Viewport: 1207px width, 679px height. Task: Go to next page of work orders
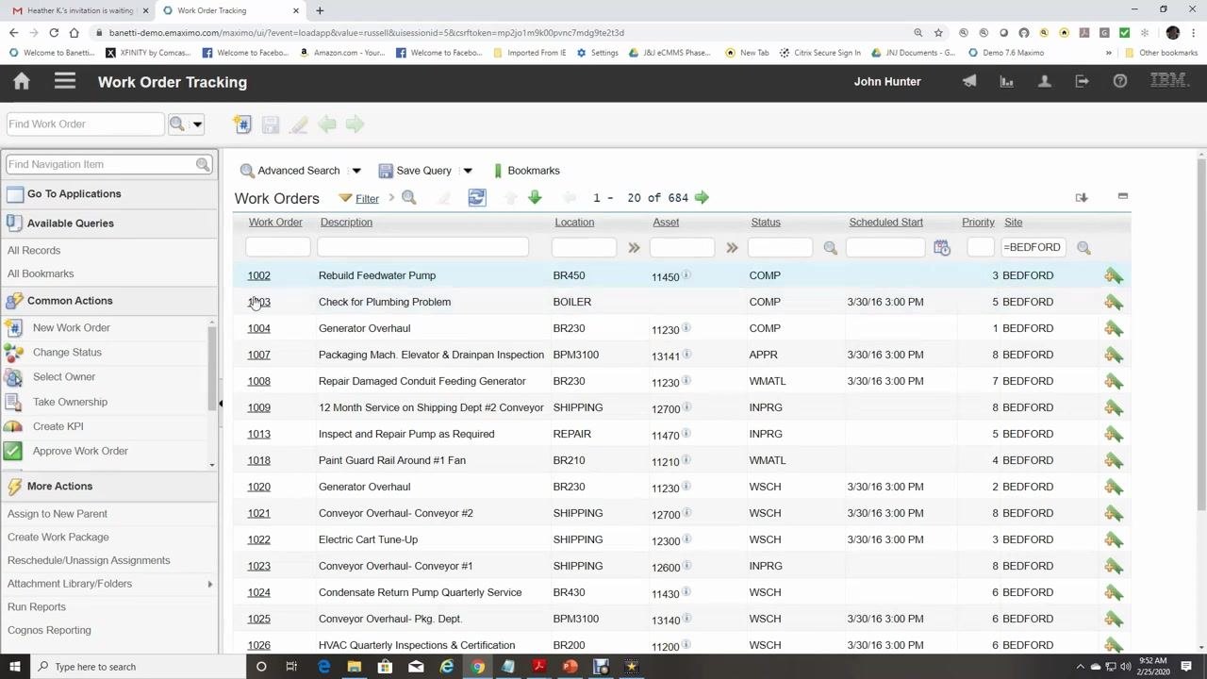point(702,198)
